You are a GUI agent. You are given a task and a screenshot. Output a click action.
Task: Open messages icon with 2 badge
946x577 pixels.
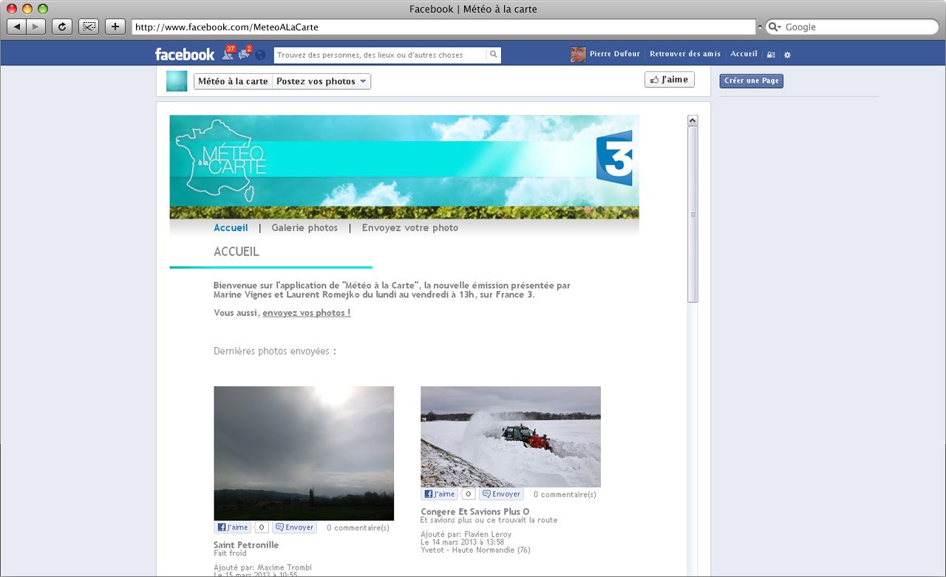[x=245, y=53]
